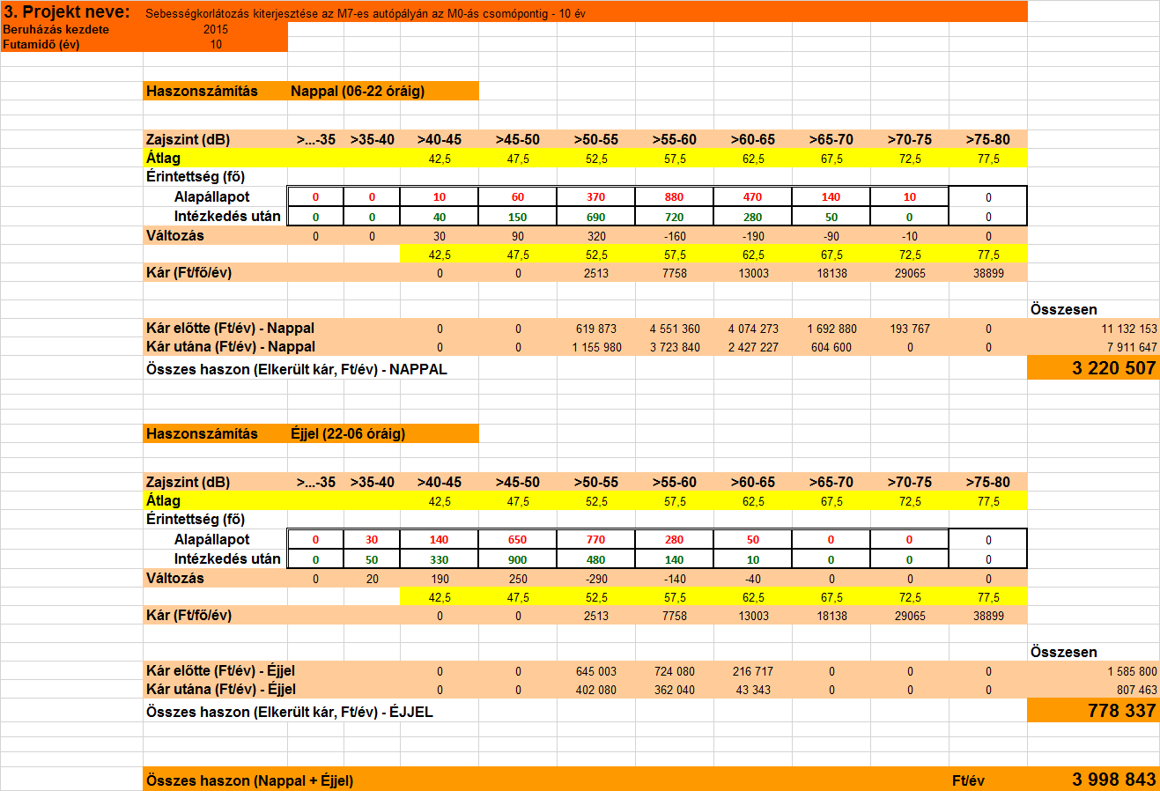The height and width of the screenshot is (791, 1160).
Task: Select daytime Változás value -190
Action: tap(753, 236)
